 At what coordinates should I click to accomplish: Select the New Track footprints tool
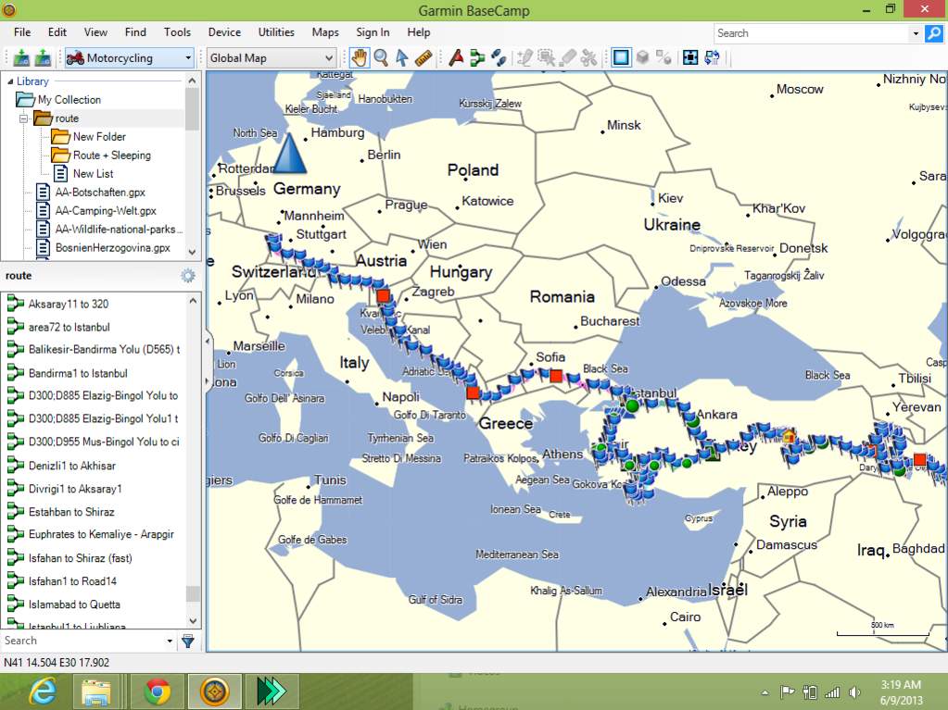(499, 58)
